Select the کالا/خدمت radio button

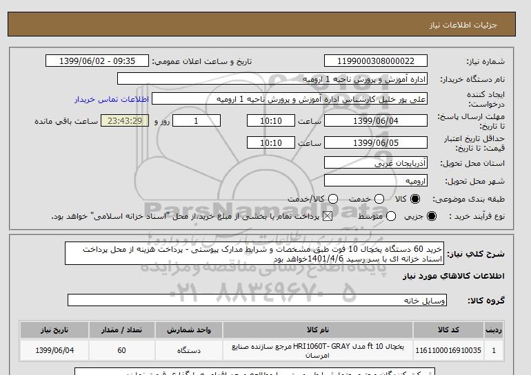click(x=333, y=199)
